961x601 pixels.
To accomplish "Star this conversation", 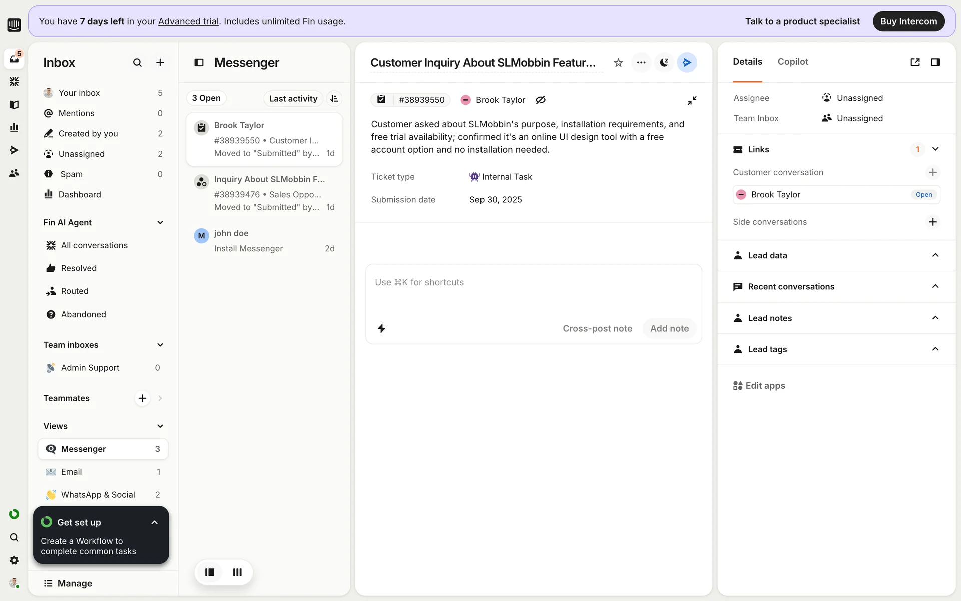I will pos(618,63).
